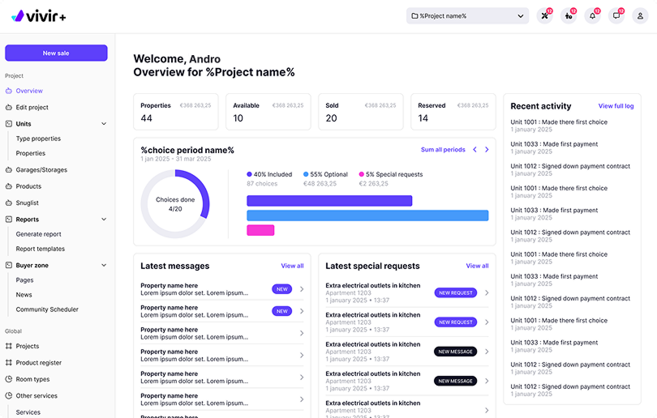The image size is (657, 418).
Task: Open the chat messages icon in header
Action: [x=616, y=16]
